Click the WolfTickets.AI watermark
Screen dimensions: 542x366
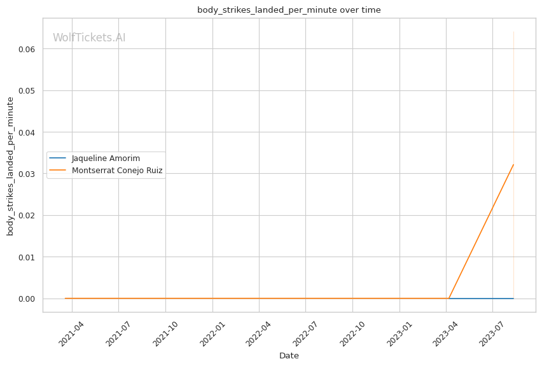[x=89, y=38]
